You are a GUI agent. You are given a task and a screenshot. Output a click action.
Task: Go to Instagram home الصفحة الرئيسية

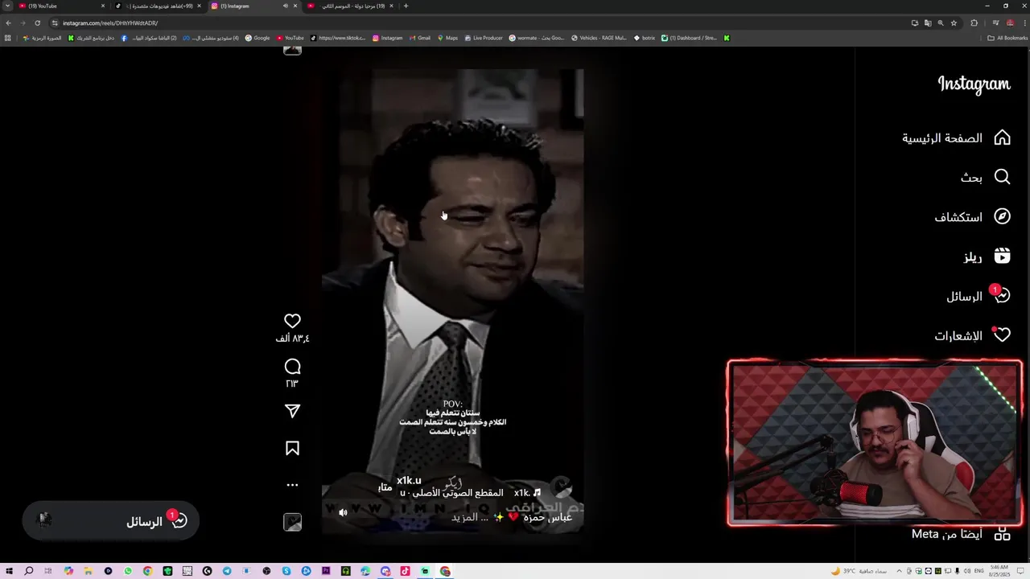pos(956,138)
